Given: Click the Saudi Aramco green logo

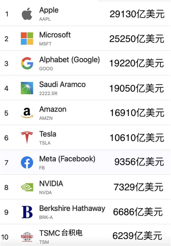Looking at the screenshot, I should click(x=27, y=88).
